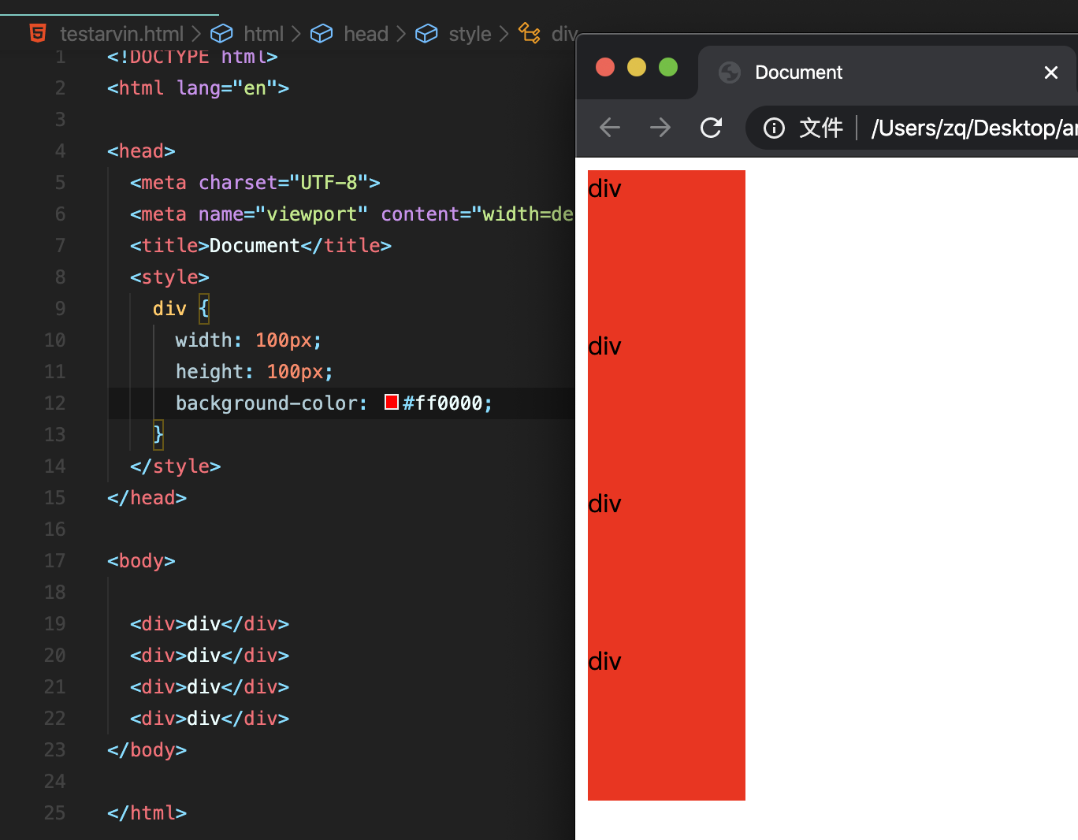The width and height of the screenshot is (1078, 840).
Task: Select the head breadcrumb segment
Action: [366, 34]
